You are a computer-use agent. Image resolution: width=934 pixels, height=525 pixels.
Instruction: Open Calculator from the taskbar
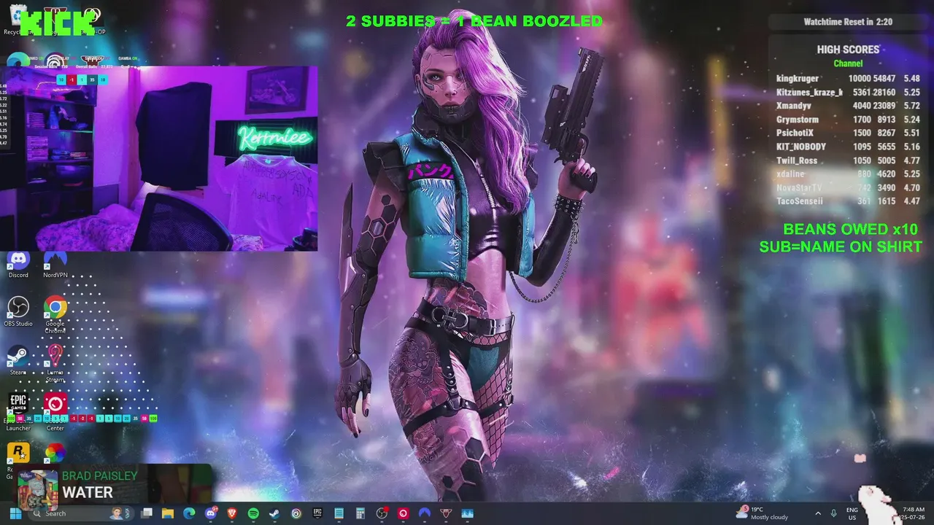[360, 513]
